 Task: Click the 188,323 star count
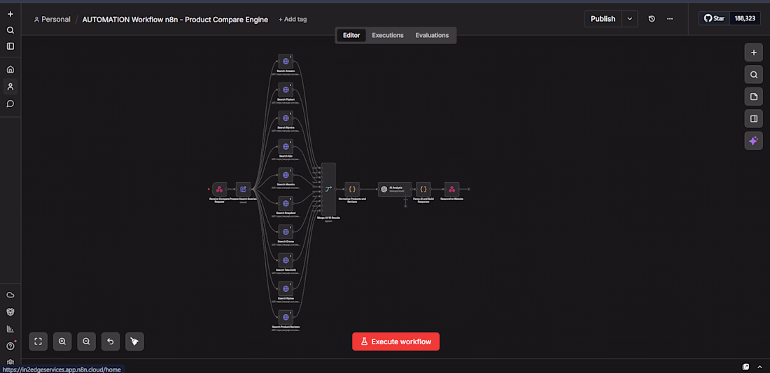pyautogui.click(x=745, y=19)
